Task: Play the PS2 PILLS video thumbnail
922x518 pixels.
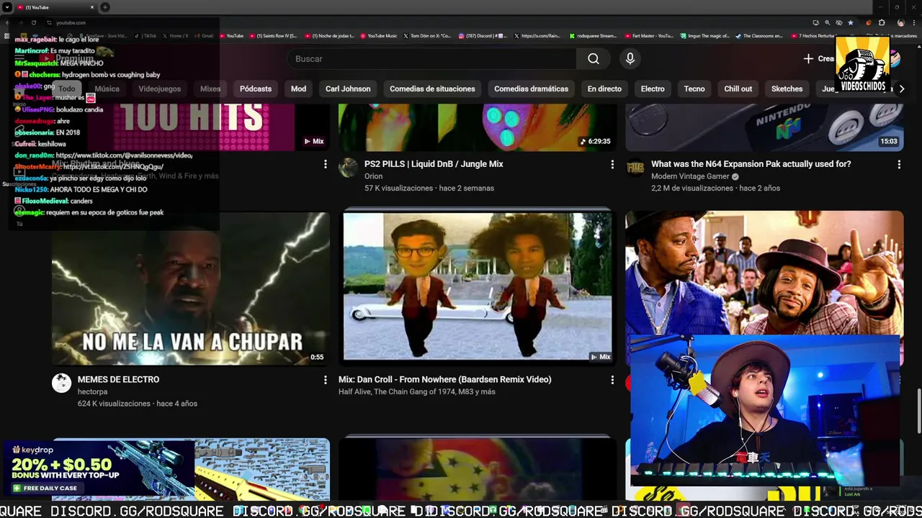Action: 478,127
